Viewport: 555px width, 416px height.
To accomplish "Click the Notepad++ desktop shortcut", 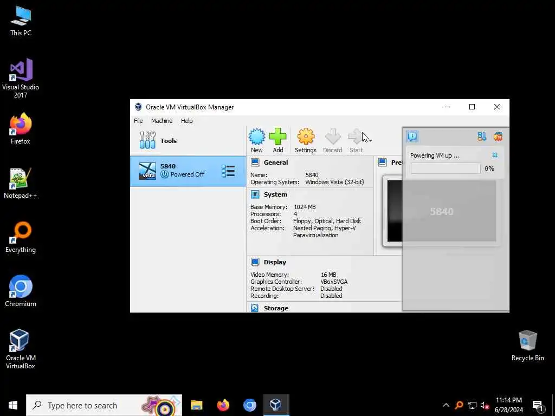I will click(21, 183).
